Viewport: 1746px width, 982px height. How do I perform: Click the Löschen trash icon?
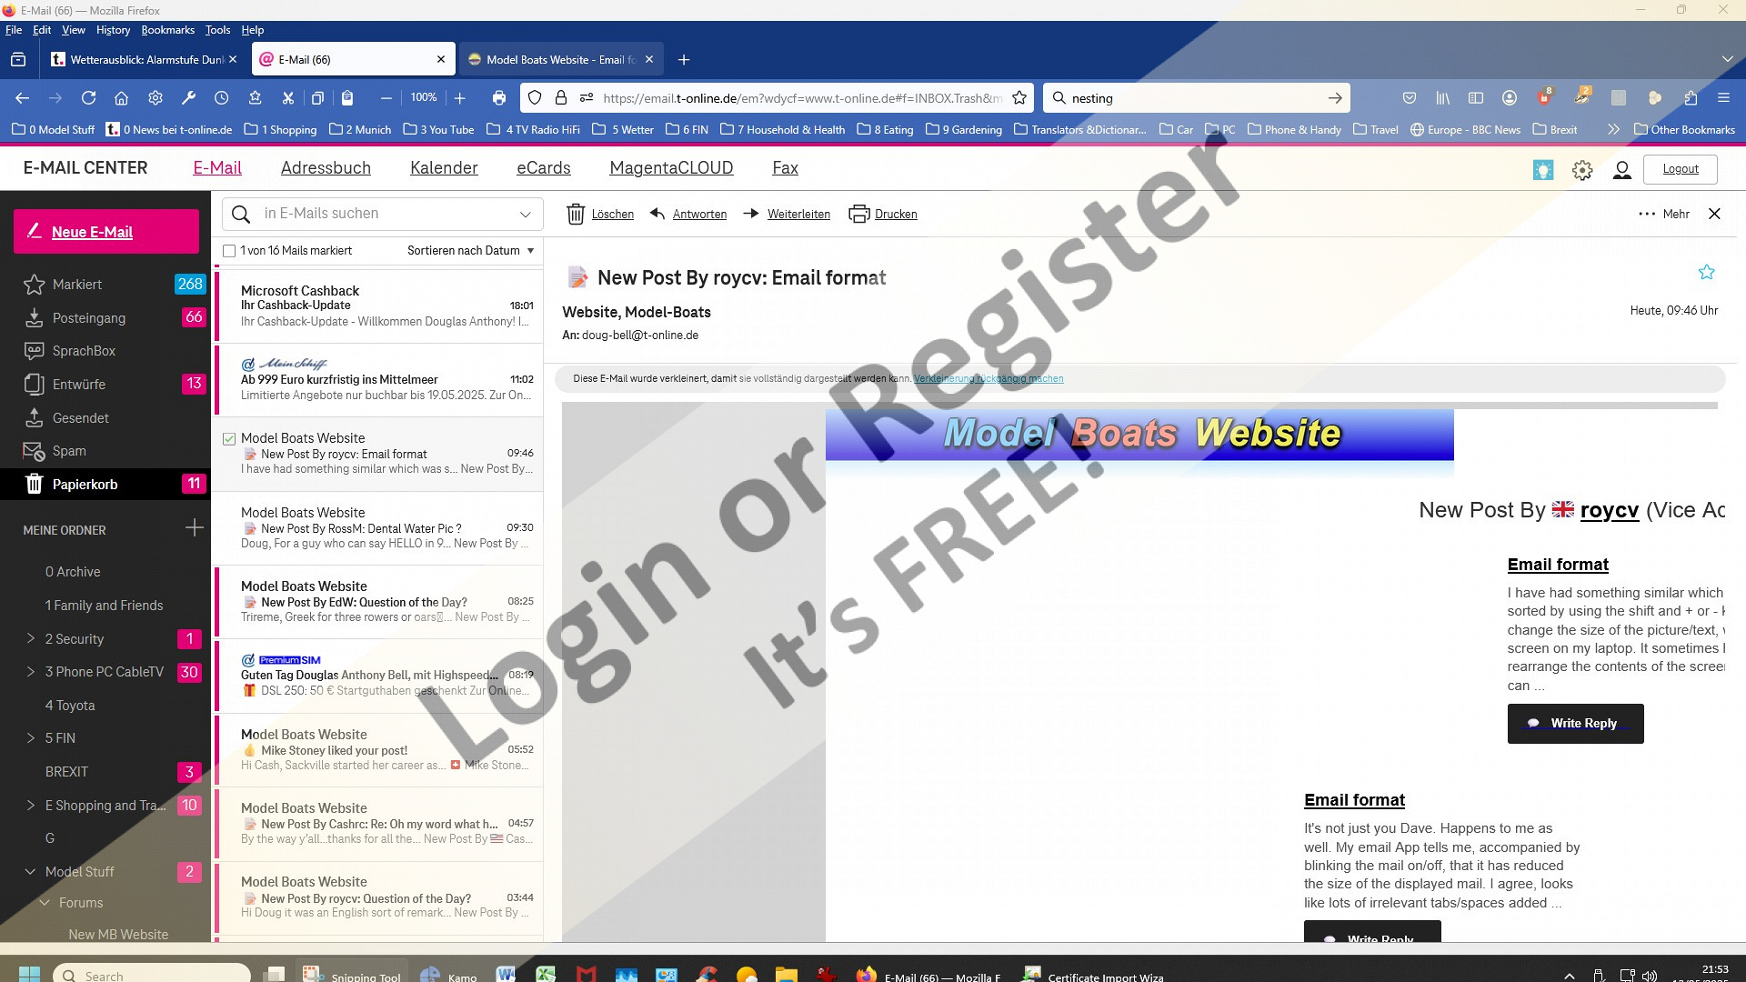575,215
